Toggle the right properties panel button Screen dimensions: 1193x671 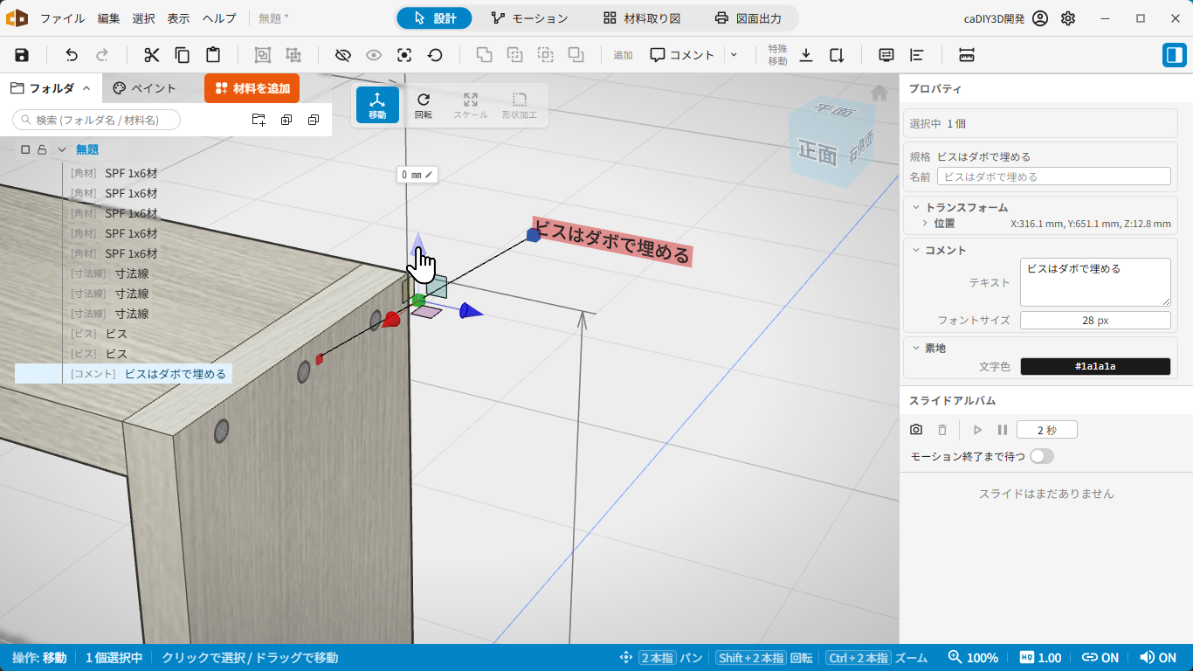pyautogui.click(x=1174, y=55)
